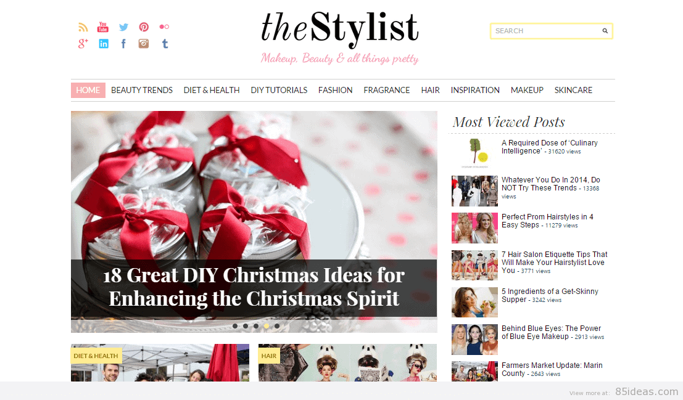Screen dimensions: 683x400
Task: Visit the LinkedIn icon
Action: [x=104, y=44]
